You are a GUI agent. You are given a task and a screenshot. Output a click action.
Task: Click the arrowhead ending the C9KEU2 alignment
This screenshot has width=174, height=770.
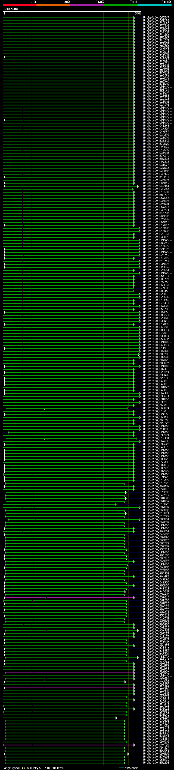click(x=128, y=754)
